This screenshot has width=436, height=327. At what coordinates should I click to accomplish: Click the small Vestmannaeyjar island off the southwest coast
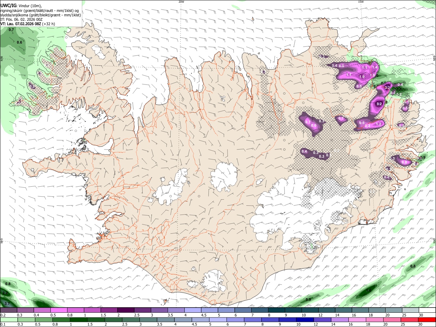(166, 301)
